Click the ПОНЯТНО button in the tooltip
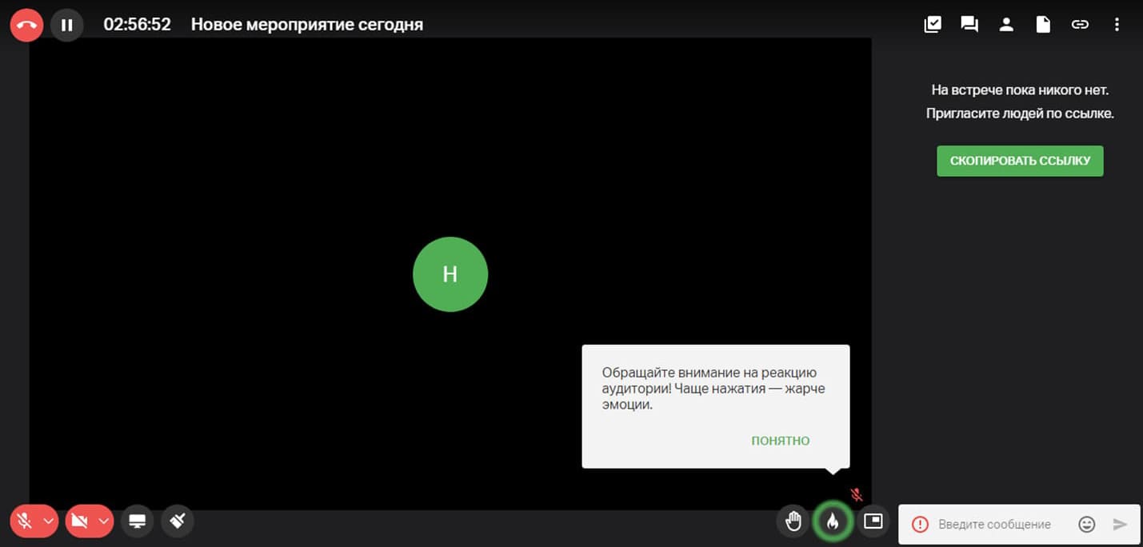Screen dimensions: 1143x547 click(780, 441)
